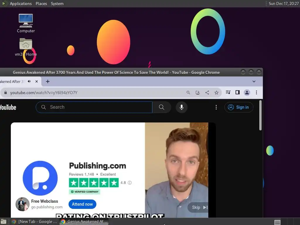Open a new Chrome tab
This screenshot has height=225, width=300.
(x=48, y=81)
